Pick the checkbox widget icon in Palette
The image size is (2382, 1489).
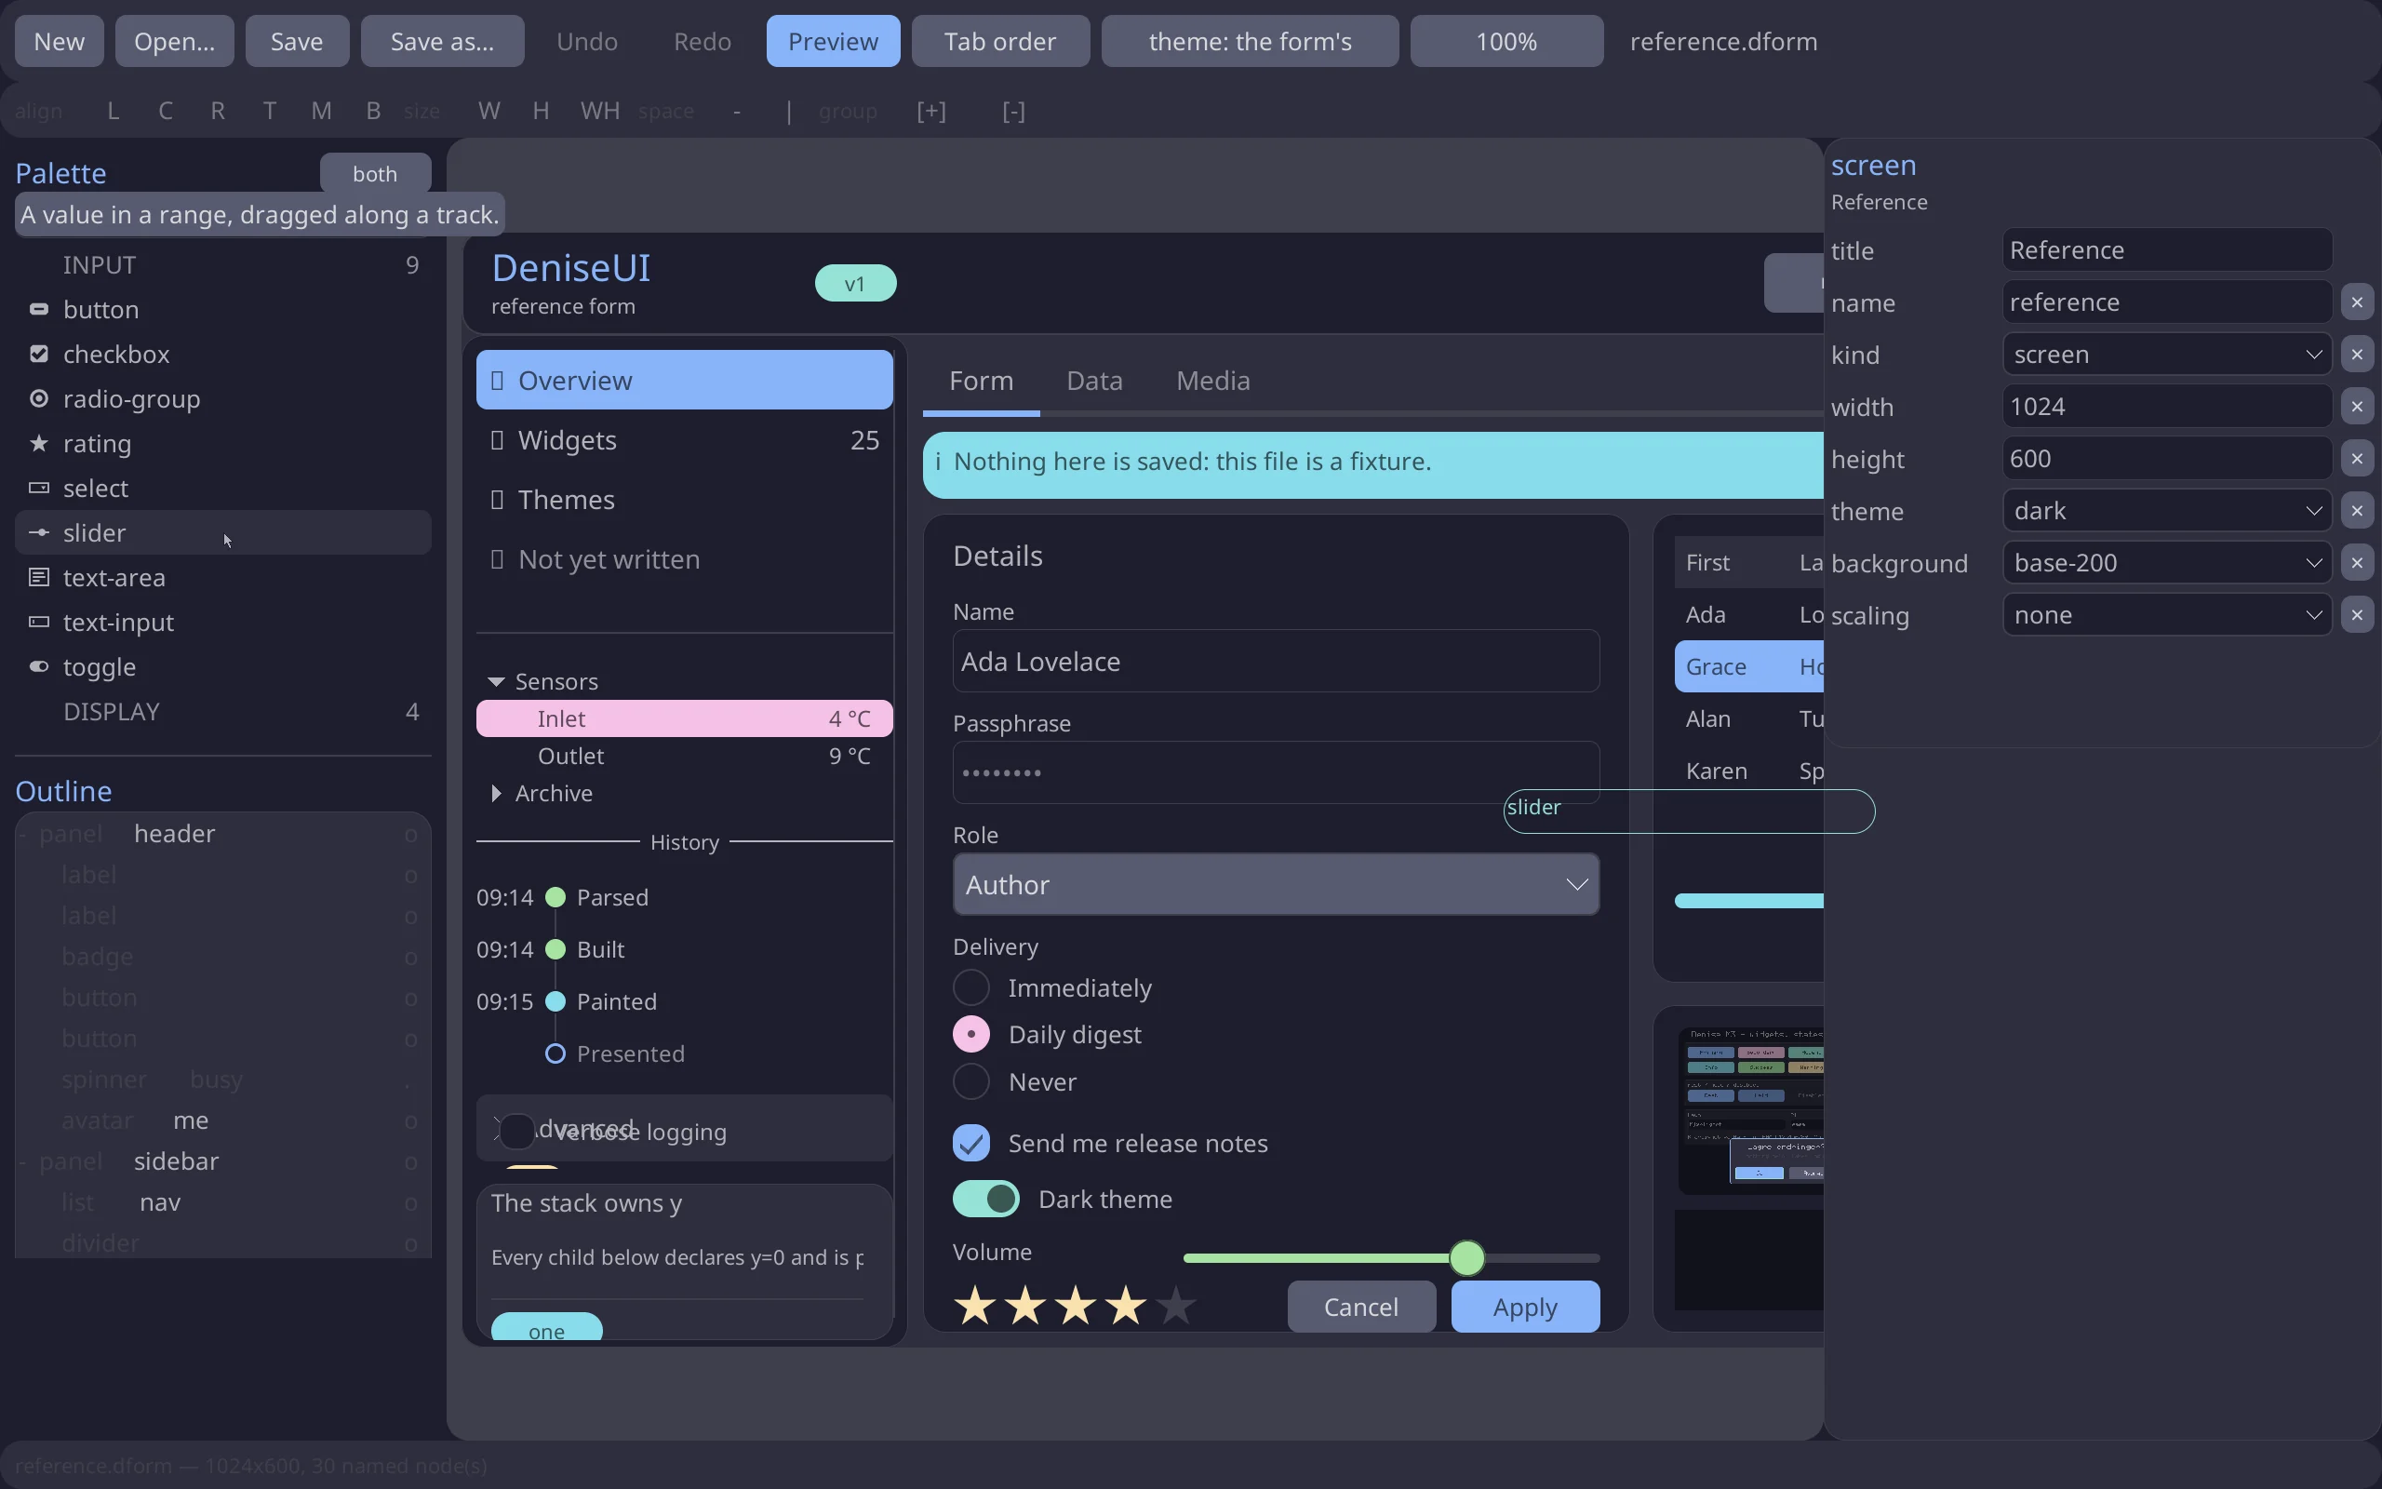click(38, 354)
